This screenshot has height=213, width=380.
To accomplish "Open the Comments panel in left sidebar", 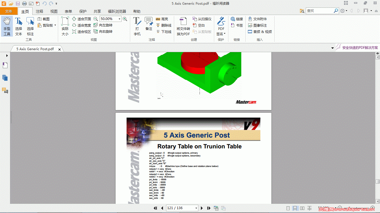I will click(5, 90).
